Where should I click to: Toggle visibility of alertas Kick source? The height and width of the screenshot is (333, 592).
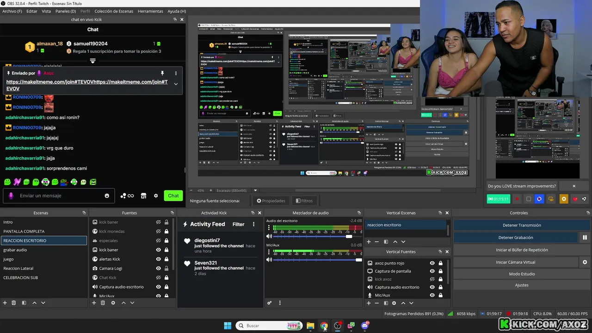coord(159,259)
